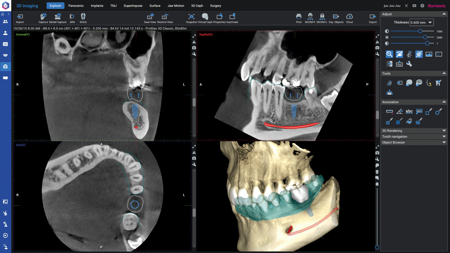
Task: Open the Thickness dropdown
Action: pos(422,23)
